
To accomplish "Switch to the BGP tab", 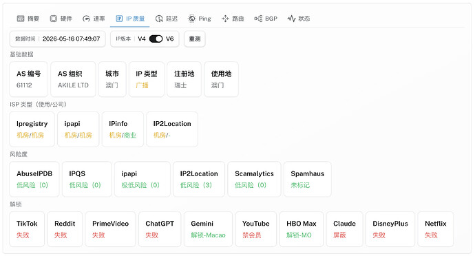I will 266,19.
